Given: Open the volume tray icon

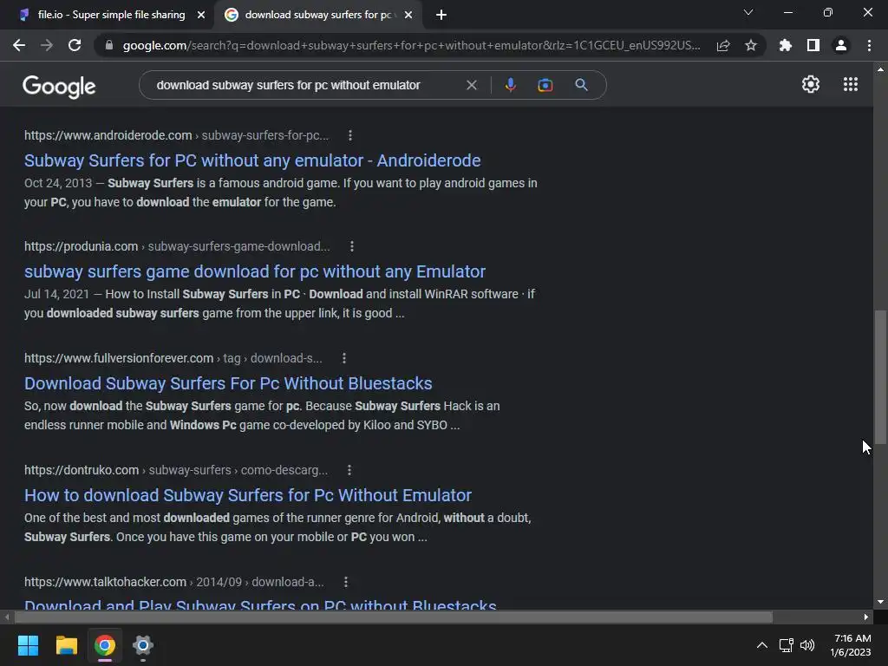Looking at the screenshot, I should pyautogui.click(x=807, y=645).
